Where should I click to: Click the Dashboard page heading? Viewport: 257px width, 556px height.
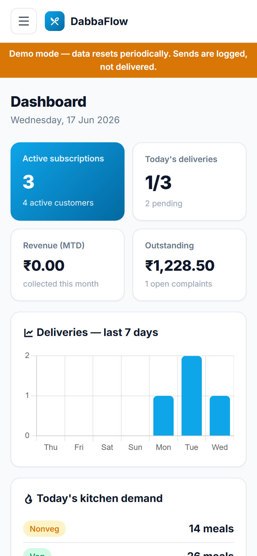48,102
